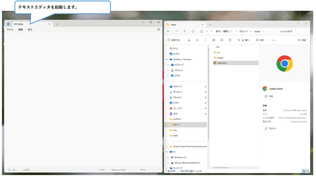Open the ファイル menu in Notepad
316x177 pixels.
point(9,29)
